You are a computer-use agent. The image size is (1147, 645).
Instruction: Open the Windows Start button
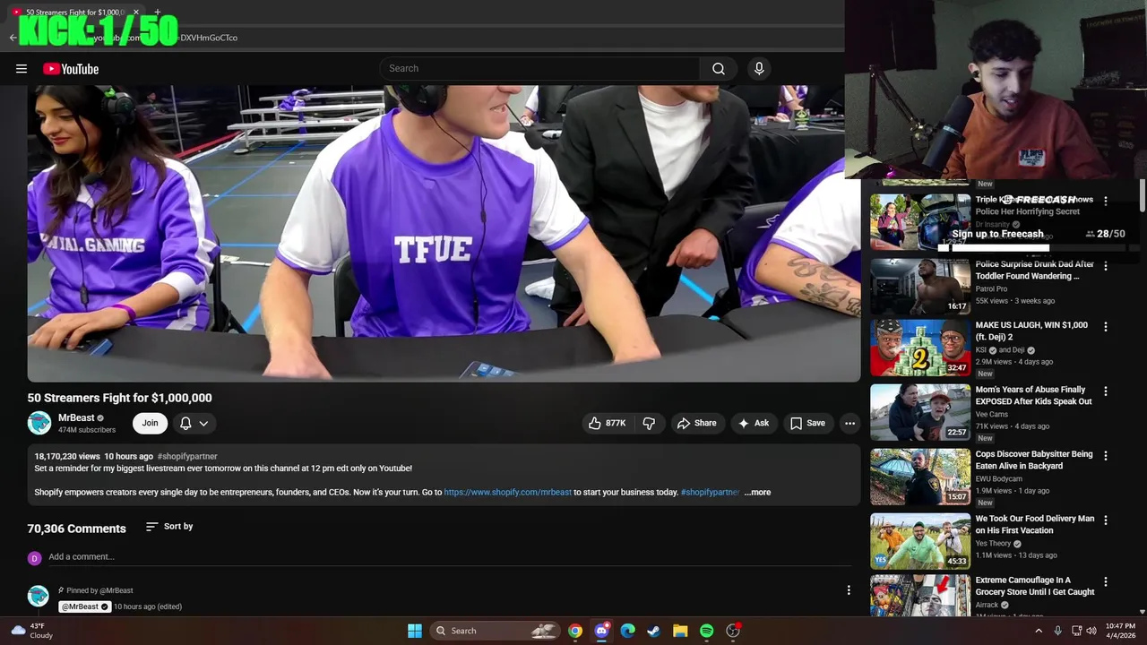tap(415, 631)
